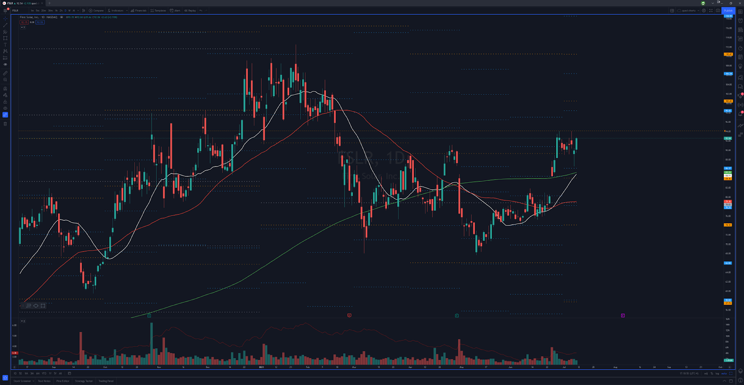Click the trash icon to remove drawings

pos(5,124)
